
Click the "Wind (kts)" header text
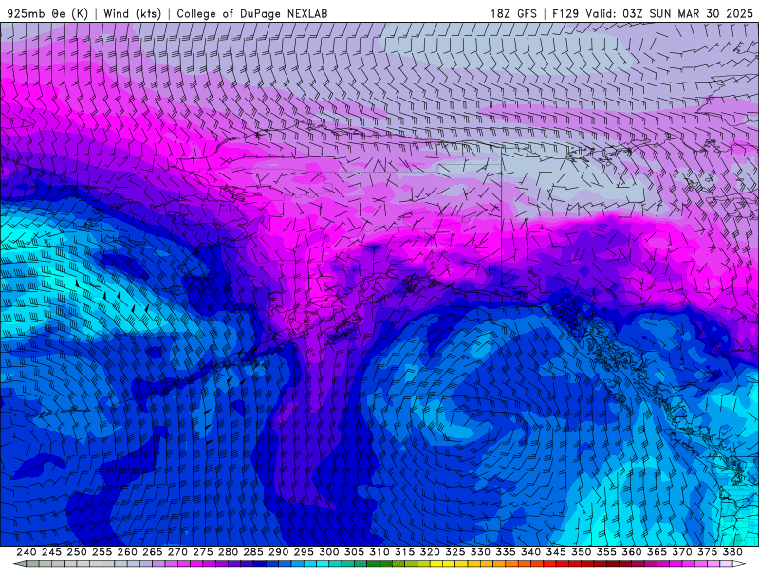tap(132, 13)
